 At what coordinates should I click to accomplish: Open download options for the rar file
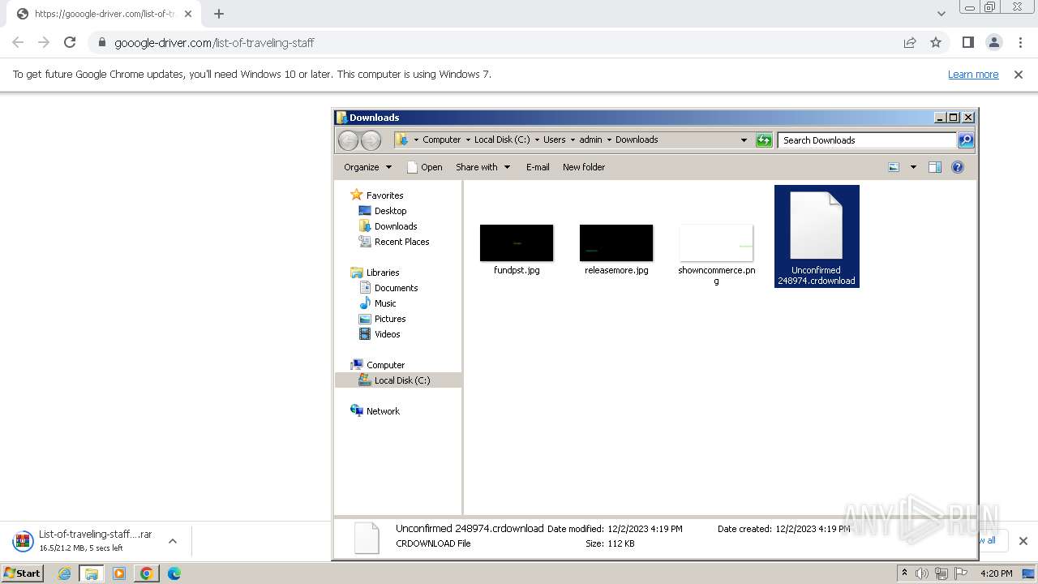point(172,541)
